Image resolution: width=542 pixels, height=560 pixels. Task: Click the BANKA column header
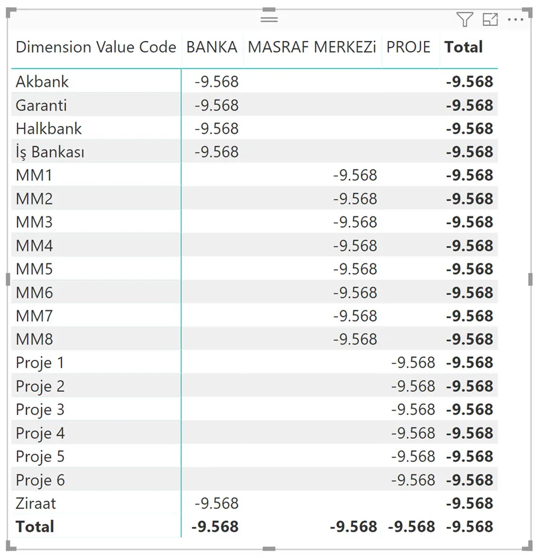(212, 47)
